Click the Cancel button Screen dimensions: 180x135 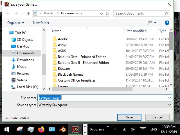click(x=157, y=117)
